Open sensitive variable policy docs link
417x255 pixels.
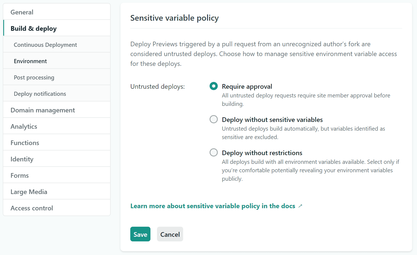213,206
